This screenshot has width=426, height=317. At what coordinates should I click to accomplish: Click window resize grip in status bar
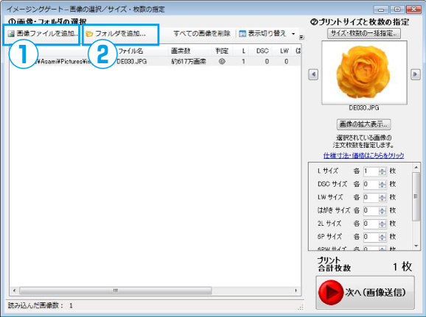click(x=301, y=307)
